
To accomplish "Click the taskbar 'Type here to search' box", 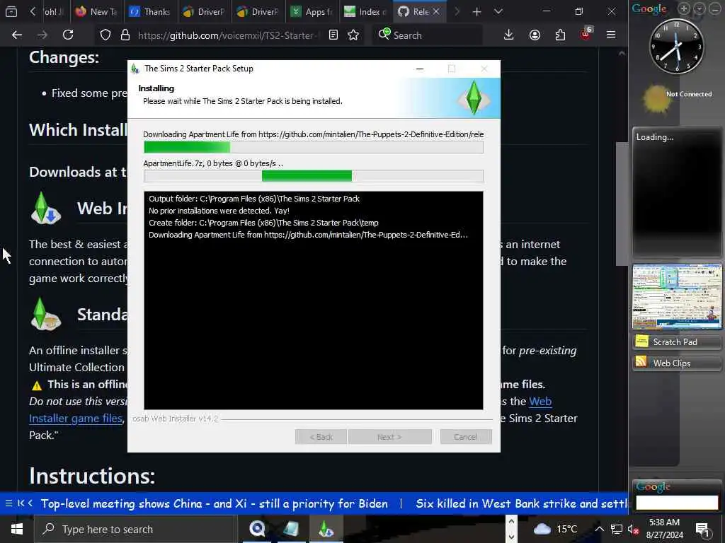I will point(135,529).
